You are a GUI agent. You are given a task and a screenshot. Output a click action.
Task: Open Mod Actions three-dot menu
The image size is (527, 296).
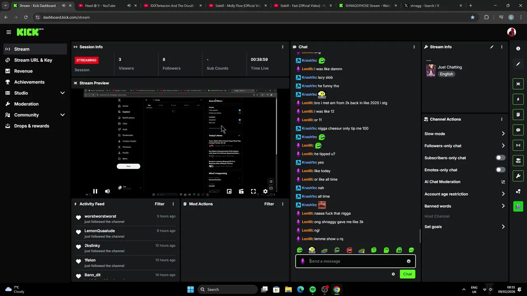click(x=282, y=204)
